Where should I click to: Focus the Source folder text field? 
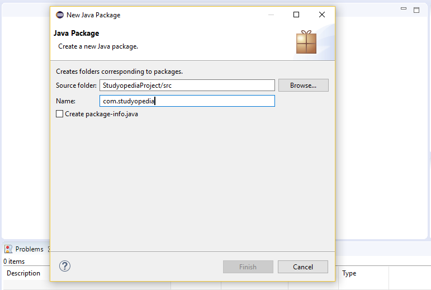187,85
